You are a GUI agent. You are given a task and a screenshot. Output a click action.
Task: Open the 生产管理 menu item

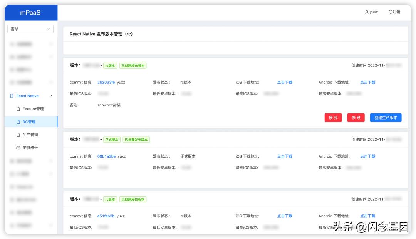pyautogui.click(x=30, y=135)
